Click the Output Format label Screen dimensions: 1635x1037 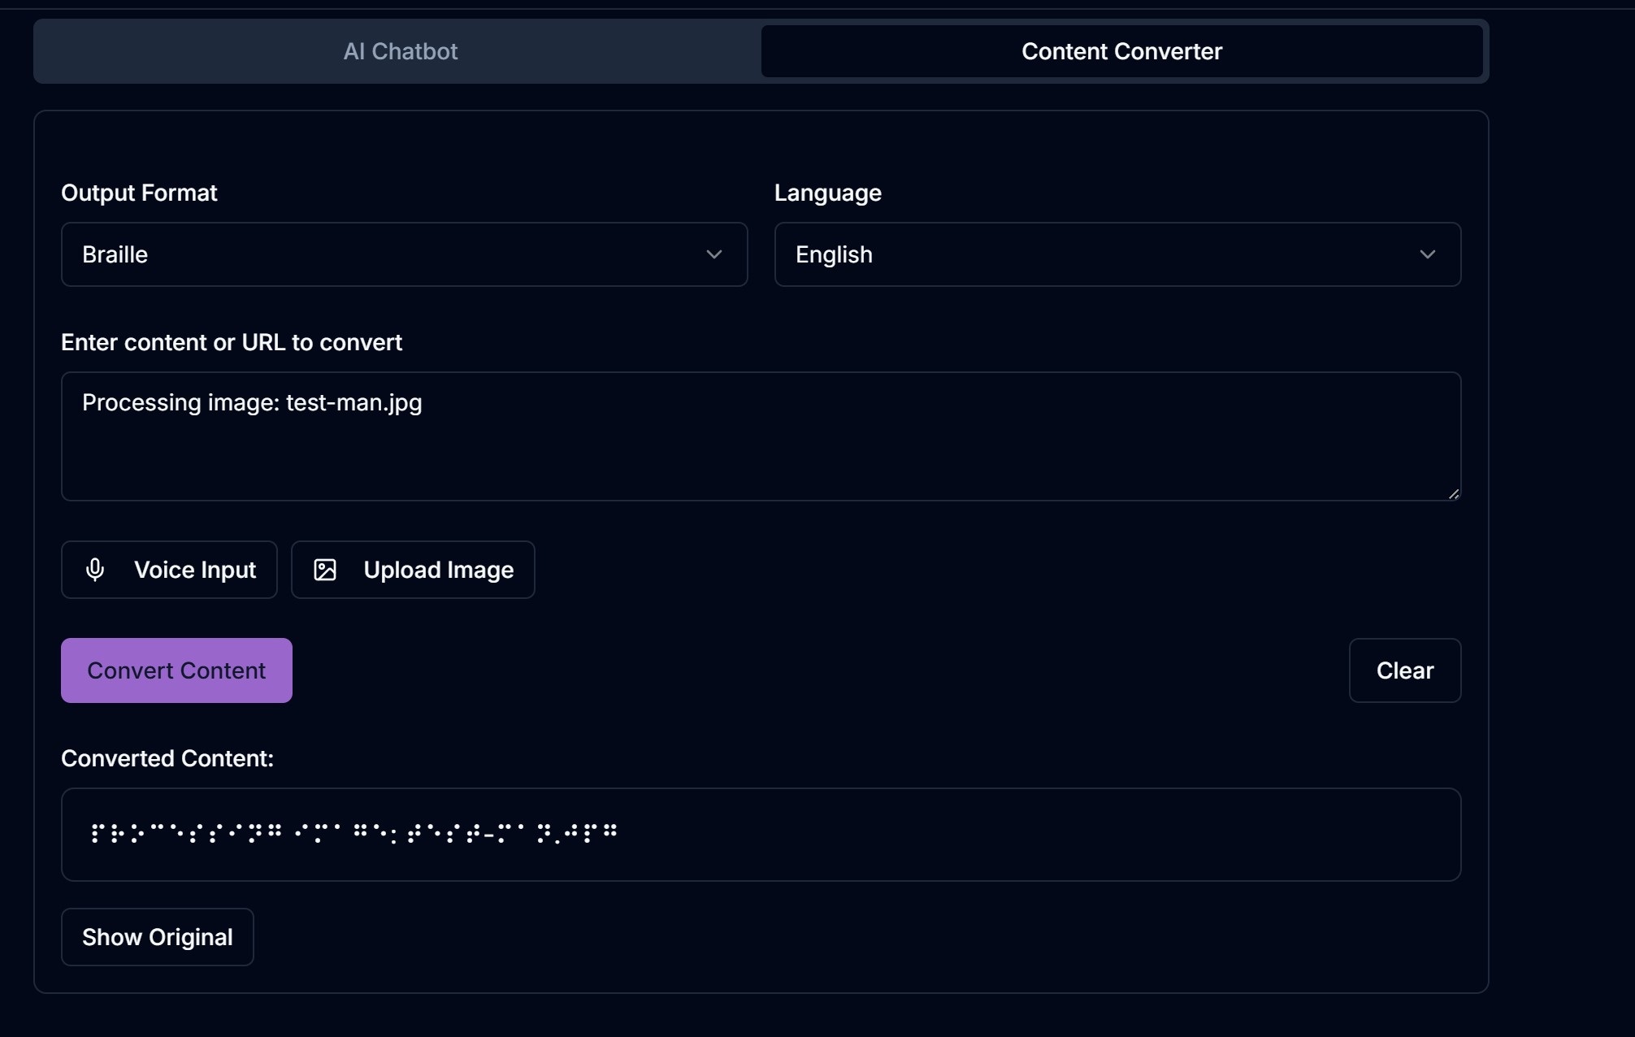coord(139,193)
